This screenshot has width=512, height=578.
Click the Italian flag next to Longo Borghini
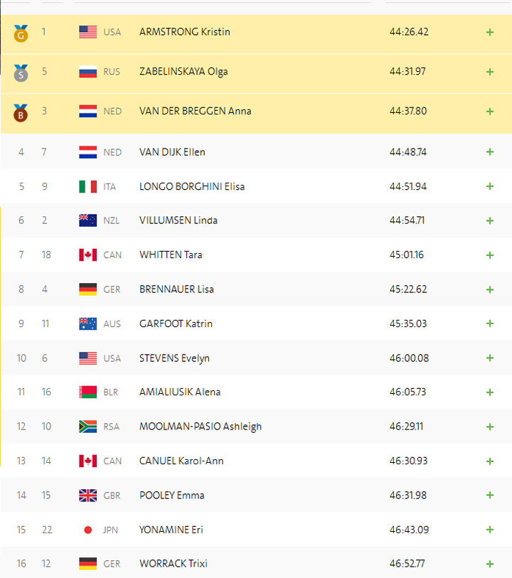[87, 186]
